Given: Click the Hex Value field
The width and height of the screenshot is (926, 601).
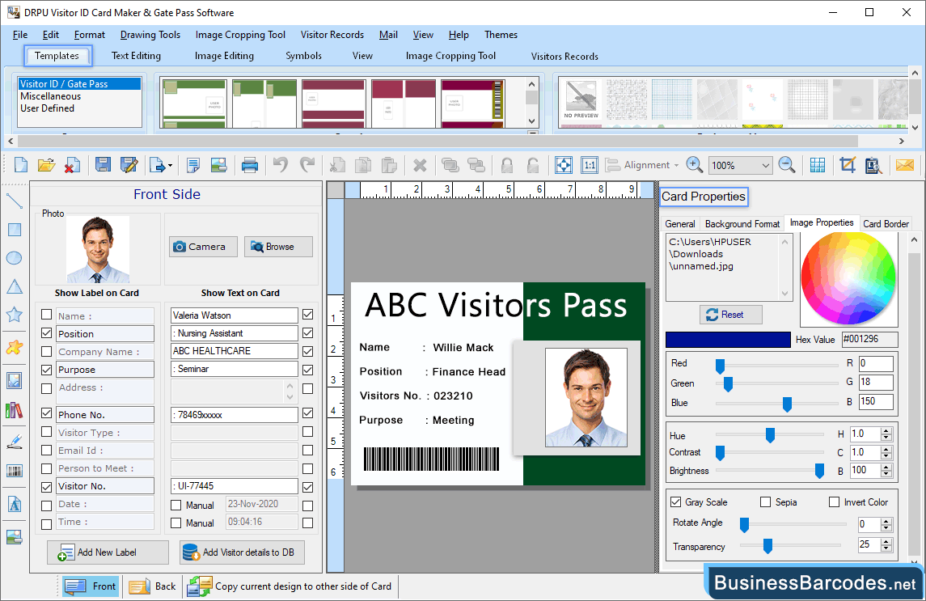Looking at the screenshot, I should point(870,339).
